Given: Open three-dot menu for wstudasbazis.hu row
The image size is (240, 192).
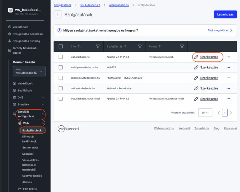Looking at the screenshot, I should 228,57.
